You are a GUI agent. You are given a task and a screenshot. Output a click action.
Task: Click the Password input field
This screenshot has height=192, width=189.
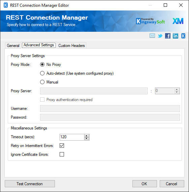pos(110,117)
